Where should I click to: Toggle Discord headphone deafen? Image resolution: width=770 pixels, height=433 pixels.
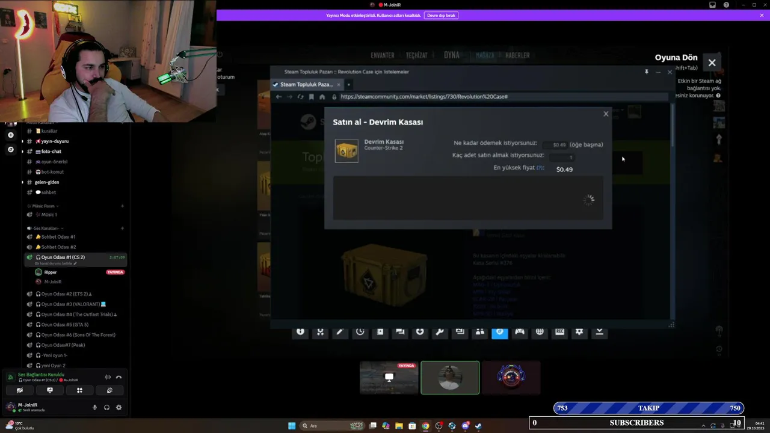point(106,407)
